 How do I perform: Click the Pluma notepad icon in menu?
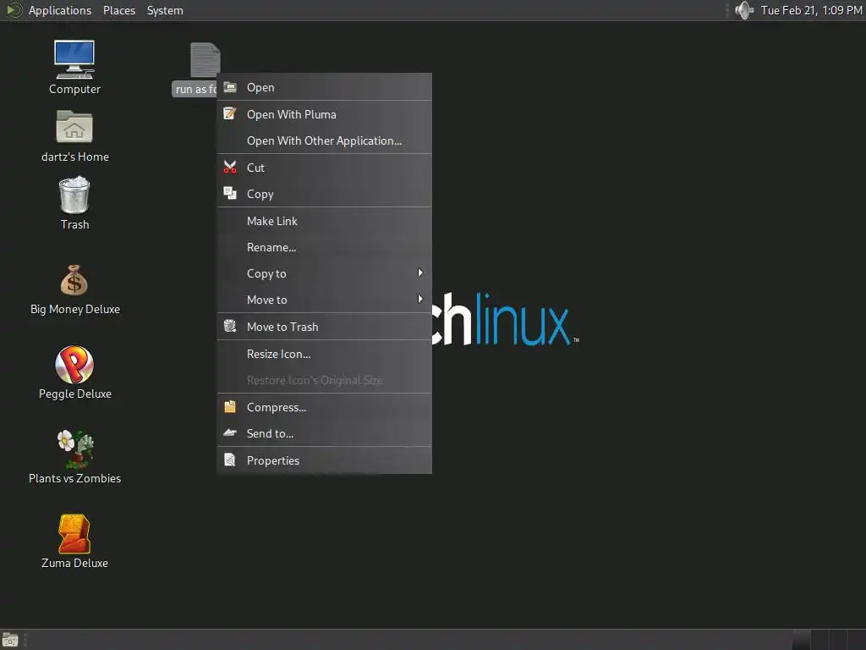(230, 113)
